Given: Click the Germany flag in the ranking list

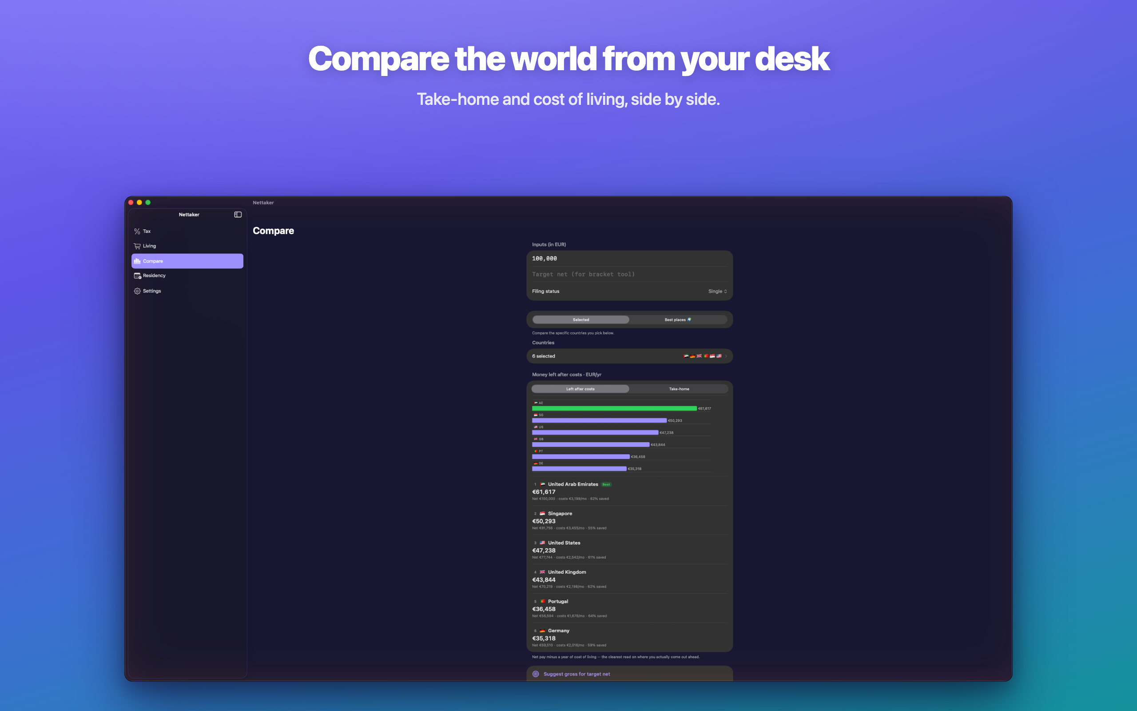Looking at the screenshot, I should pyautogui.click(x=542, y=631).
